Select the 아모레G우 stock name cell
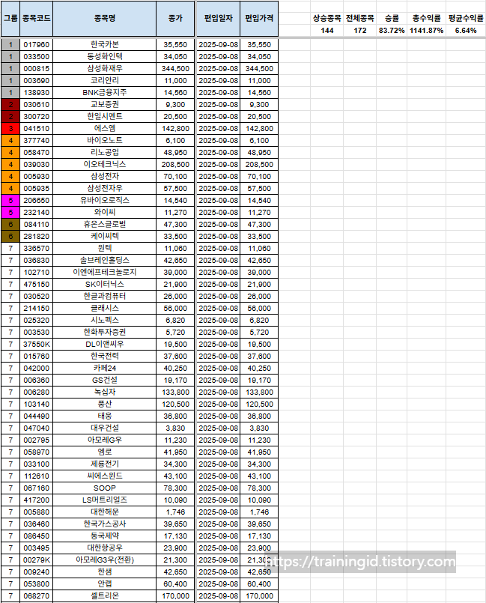Viewport: 486px width, 603px height. [x=105, y=440]
